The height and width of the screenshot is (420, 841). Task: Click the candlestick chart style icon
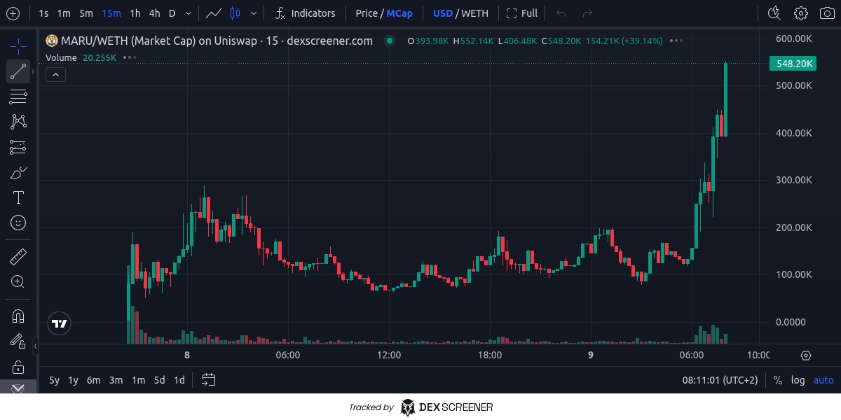(x=235, y=13)
